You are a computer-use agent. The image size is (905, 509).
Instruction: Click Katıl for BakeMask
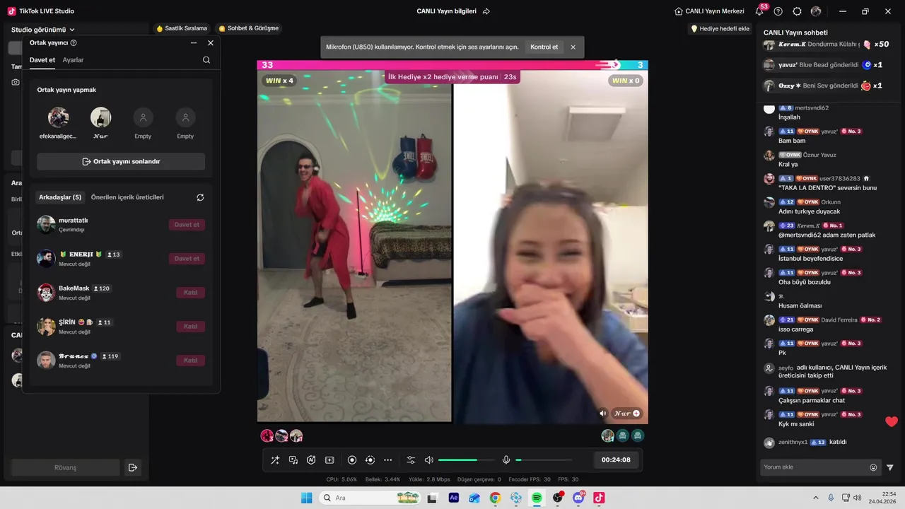pos(190,293)
